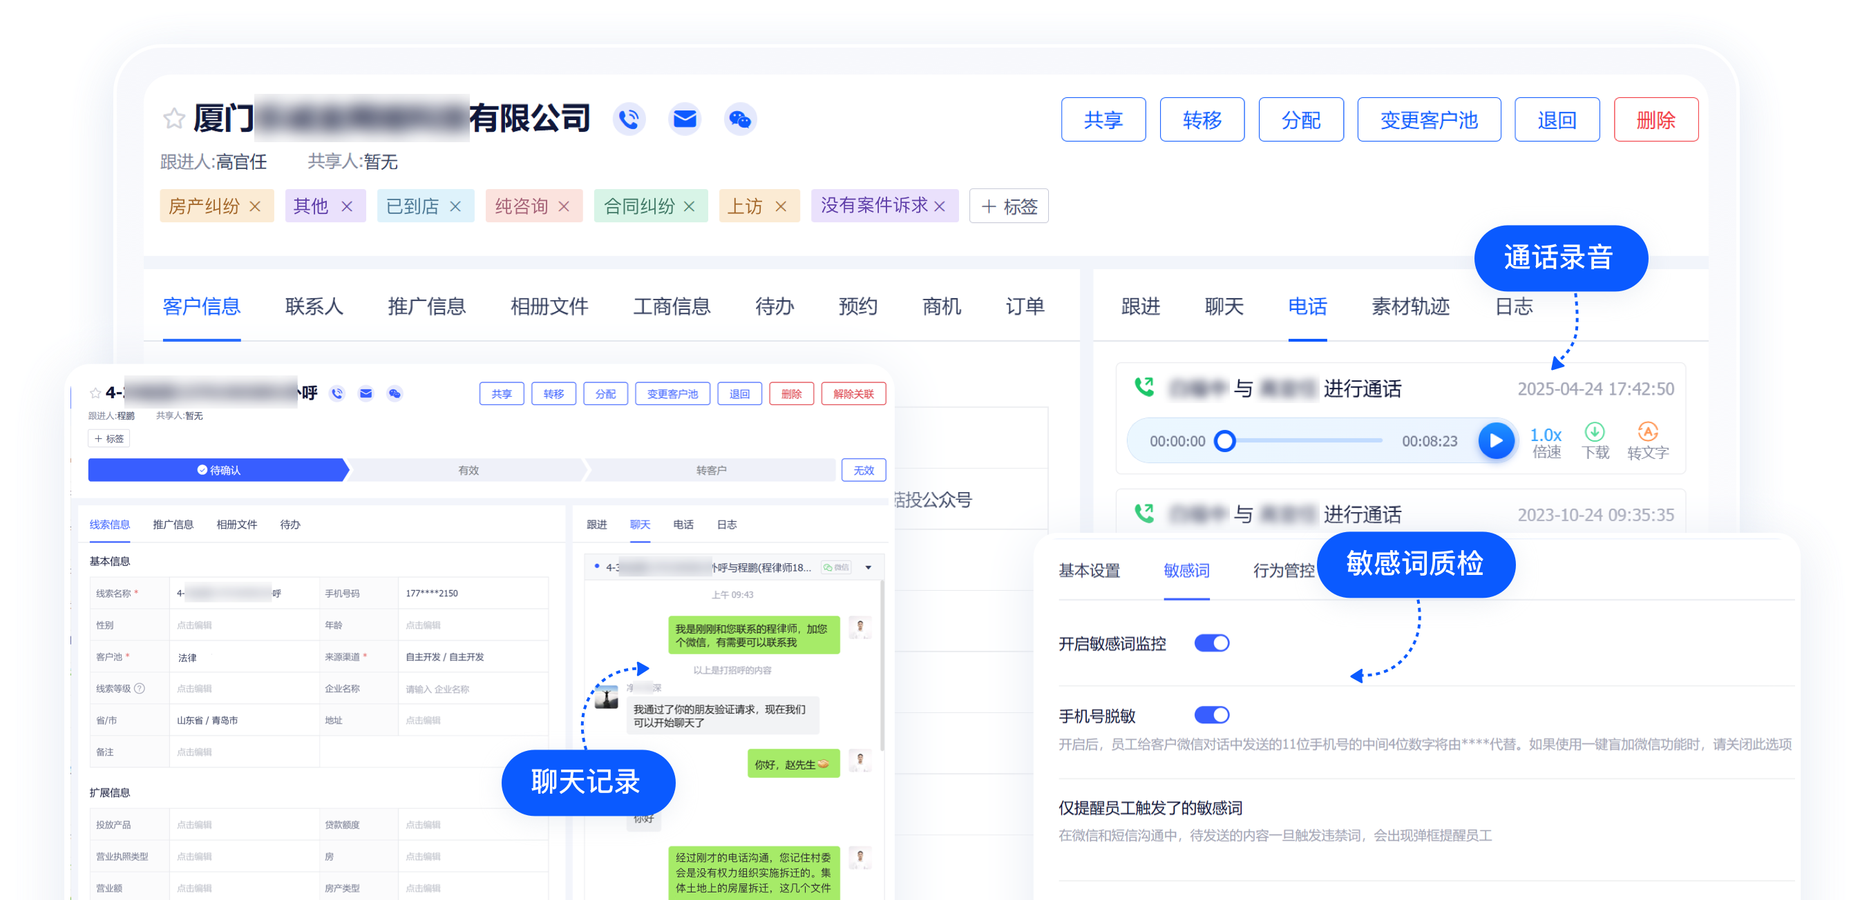Switch to the 工商信息 tab
Screen dimensions: 1860x900
coord(670,306)
